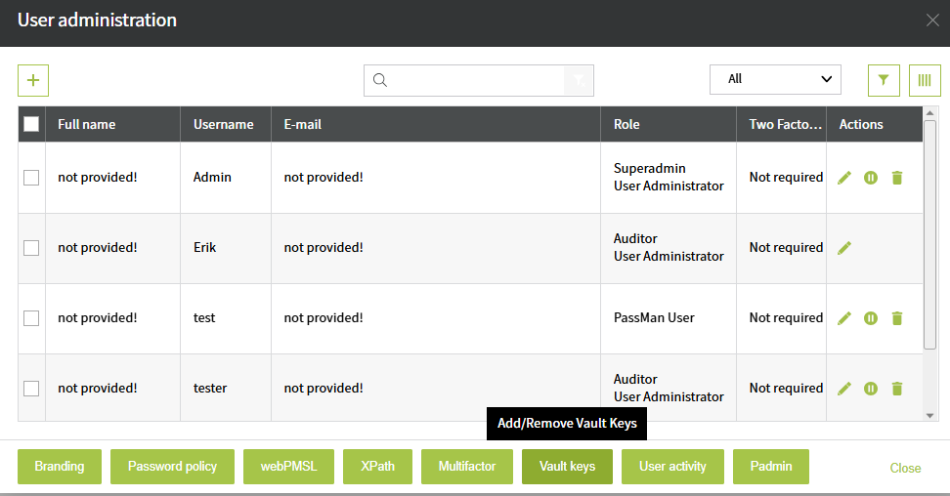
Task: Edit the Admin user with pencil icon
Action: point(844,178)
